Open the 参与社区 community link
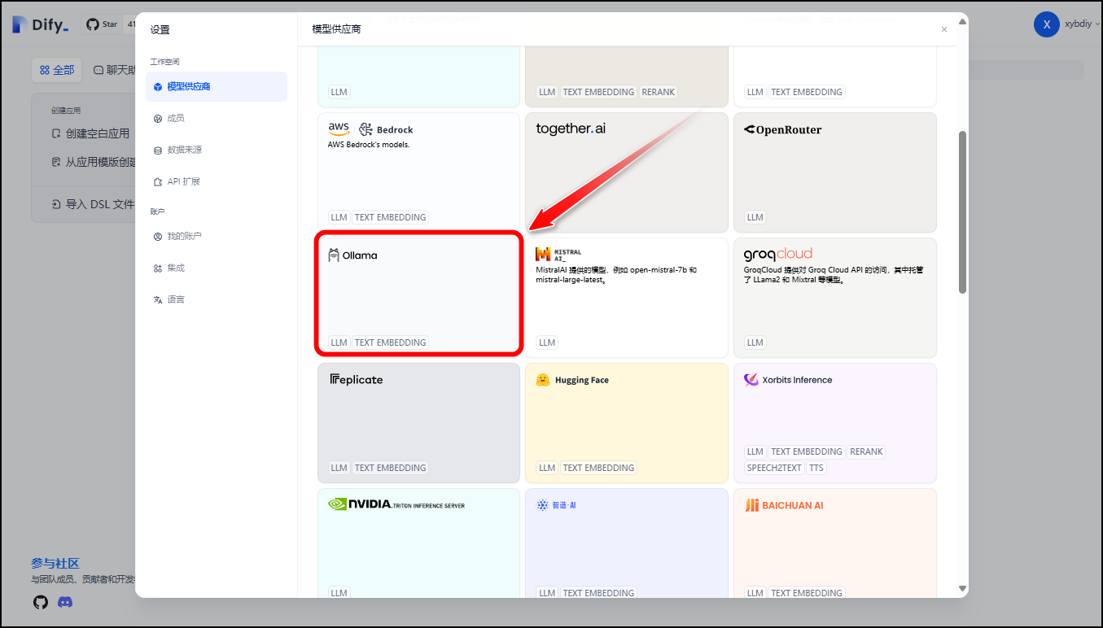 (55, 563)
